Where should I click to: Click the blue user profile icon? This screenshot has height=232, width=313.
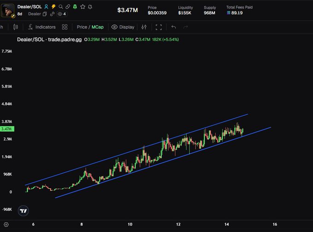[x=46, y=7]
